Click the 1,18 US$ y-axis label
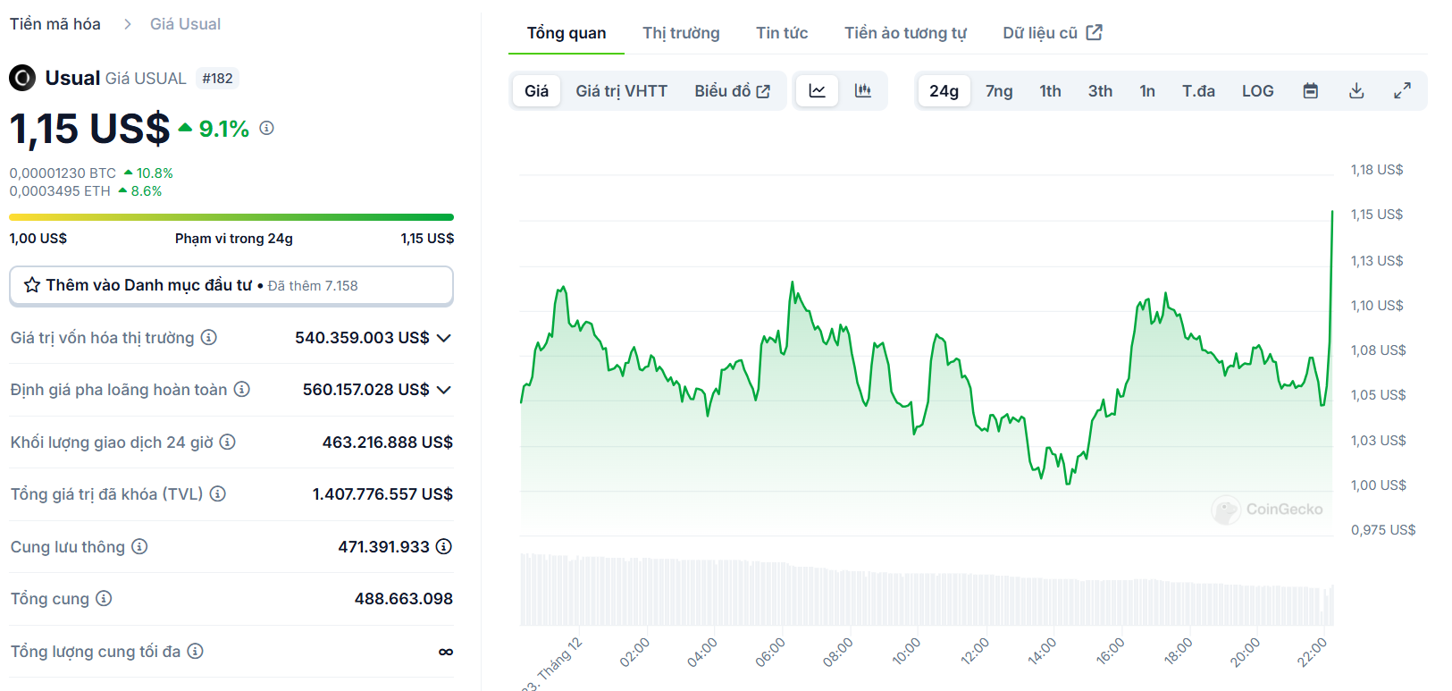Image resolution: width=1452 pixels, height=691 pixels. [1377, 170]
